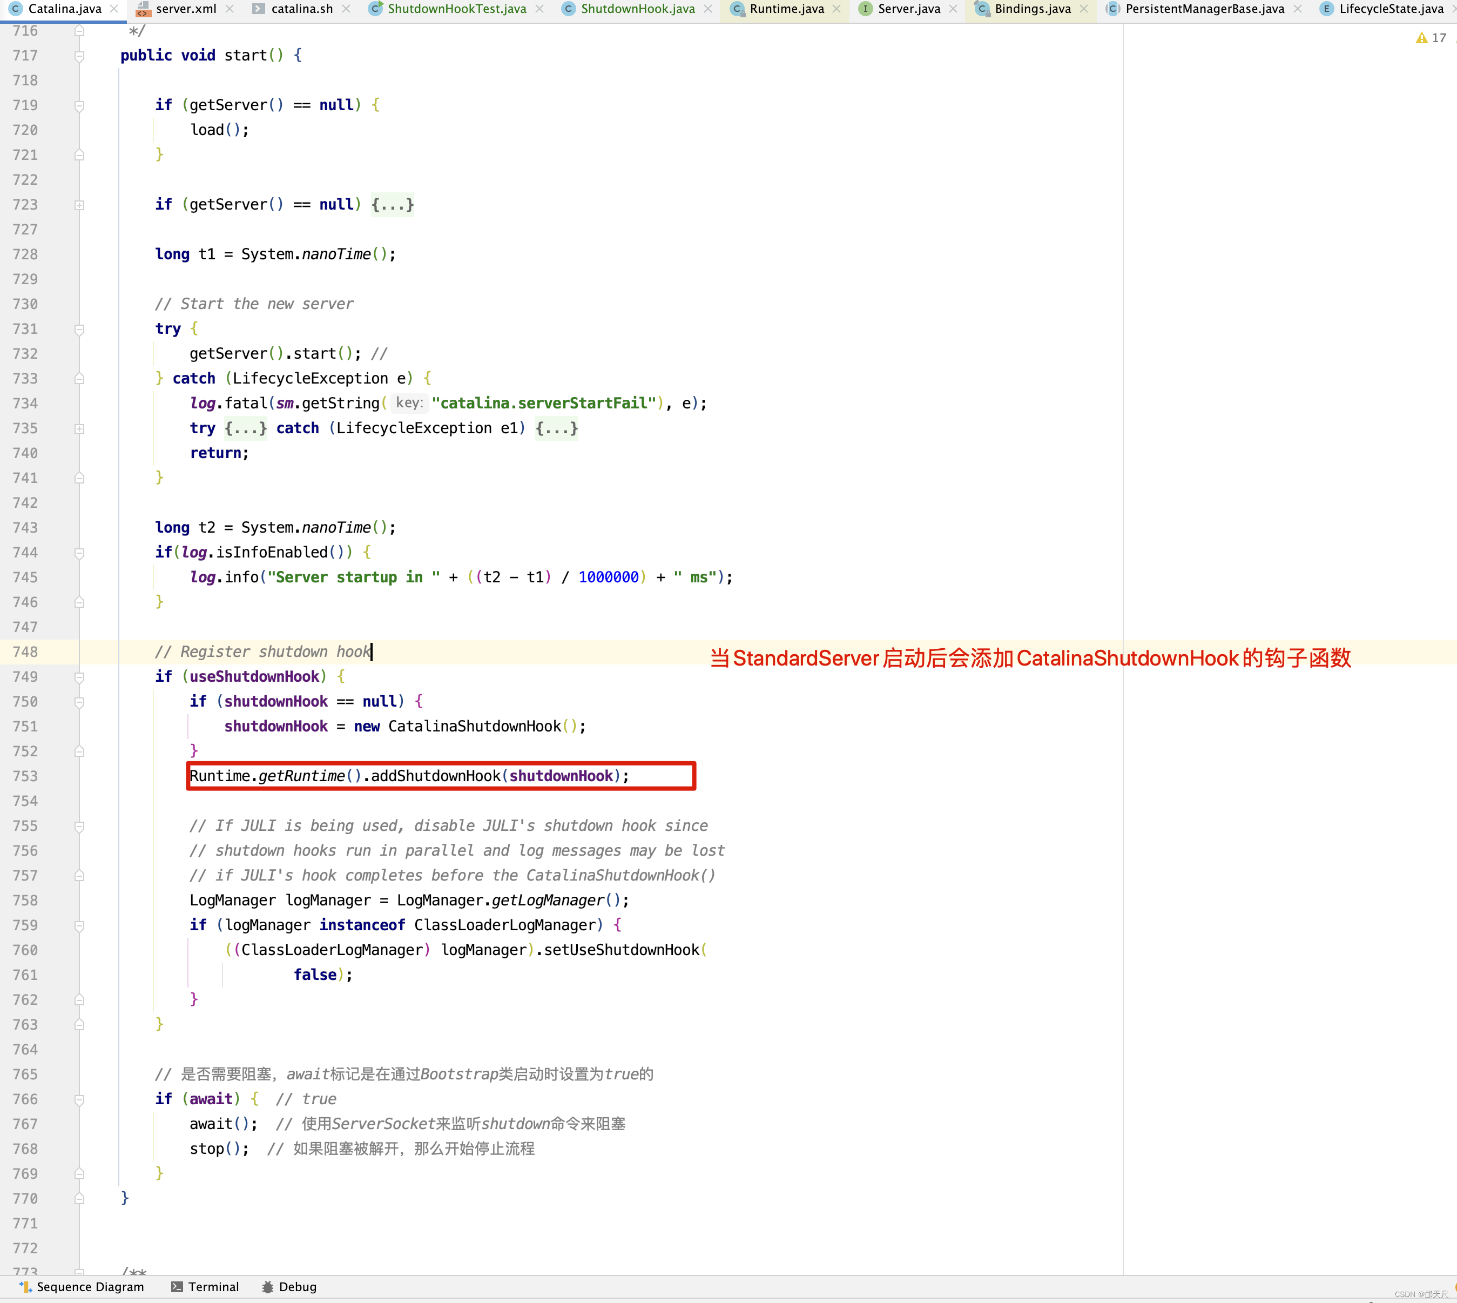
Task: Collapse the start() method at line 717
Action: point(79,56)
